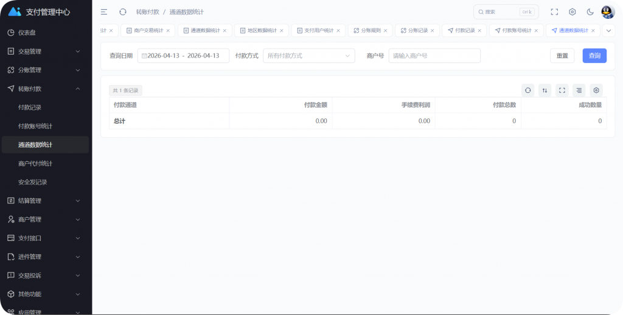623x315 pixels.
Task: Collapse the 转账付款 menu
Action: point(45,89)
